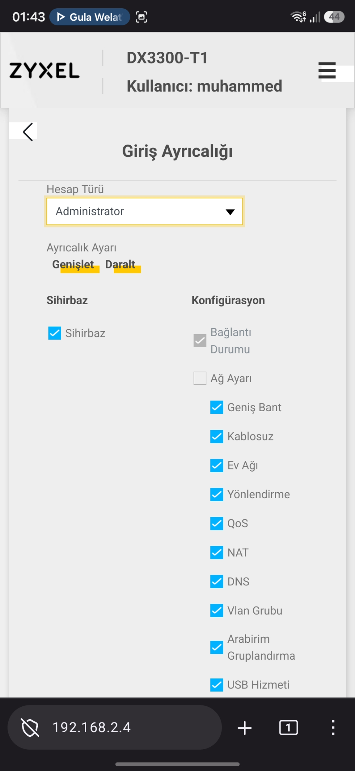Disable the NAT privilege checkbox

[x=217, y=553]
